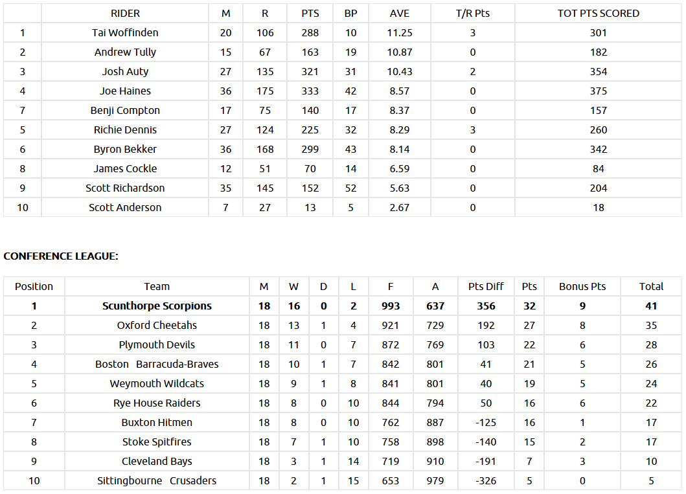Click the Position column header
Viewport: 686px width, 494px height.
pos(34,286)
